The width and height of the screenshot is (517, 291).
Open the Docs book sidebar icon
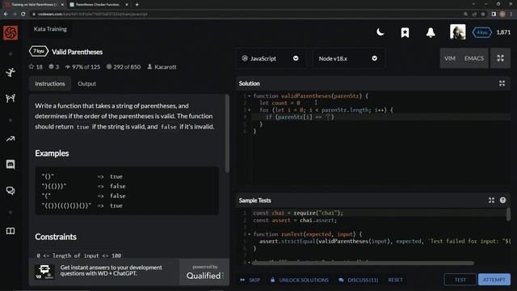coord(11,231)
